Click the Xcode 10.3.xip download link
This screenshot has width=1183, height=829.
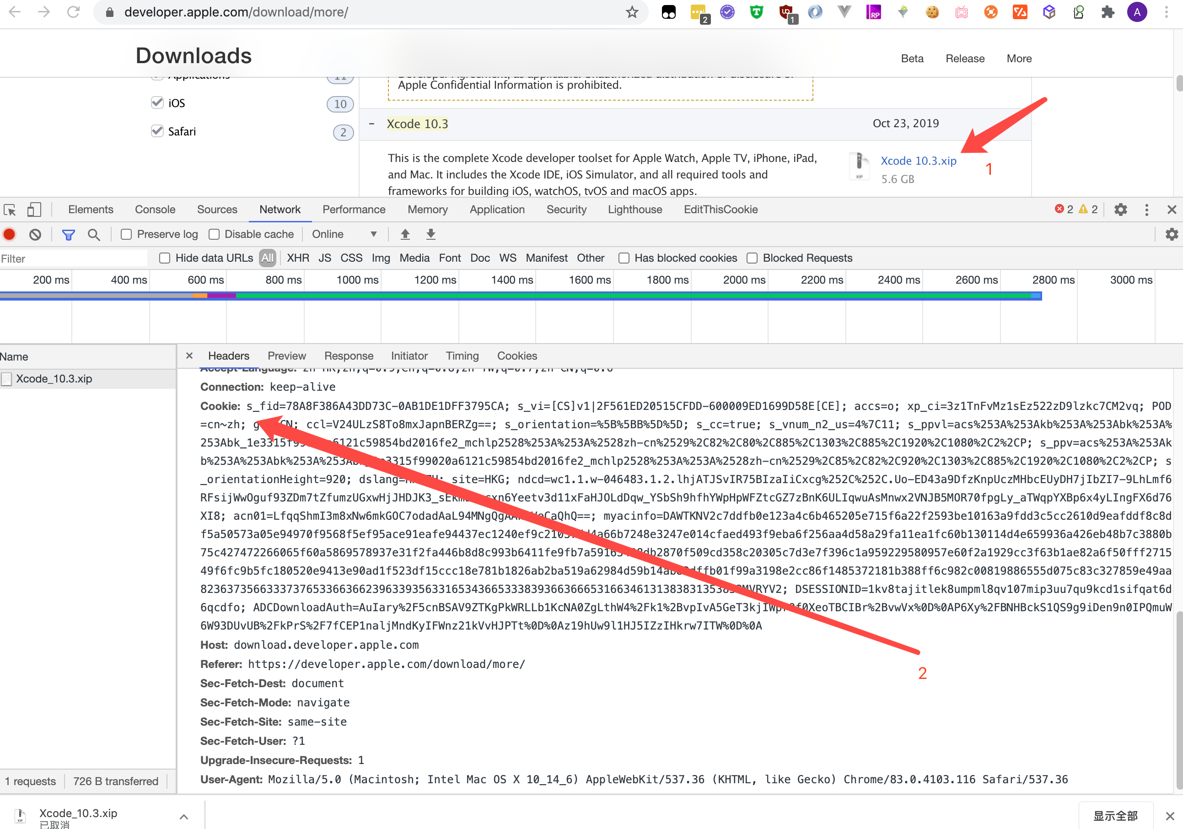tap(918, 161)
